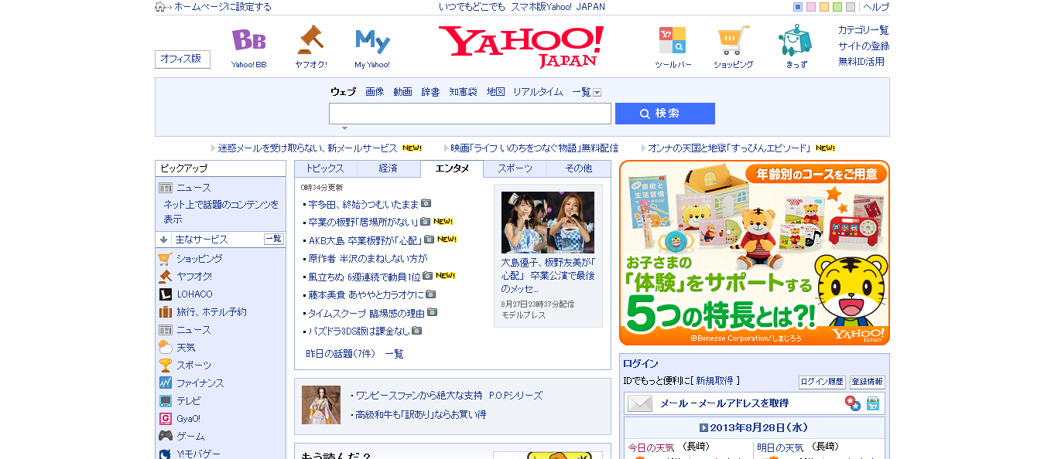
Task: Select the pink theme color swatch
Action: pos(811,7)
